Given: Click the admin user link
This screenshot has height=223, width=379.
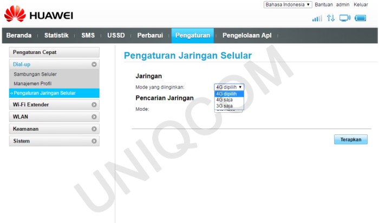Looking at the screenshot, I should click(x=343, y=4).
